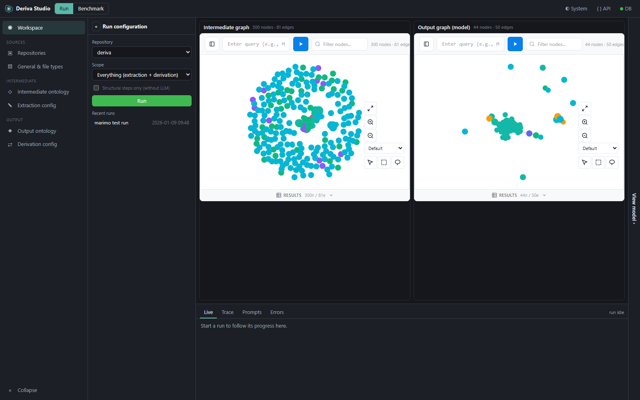The width and height of the screenshot is (640, 400).
Task: Open Extraction config in the sidebar
Action: [x=44, y=106]
